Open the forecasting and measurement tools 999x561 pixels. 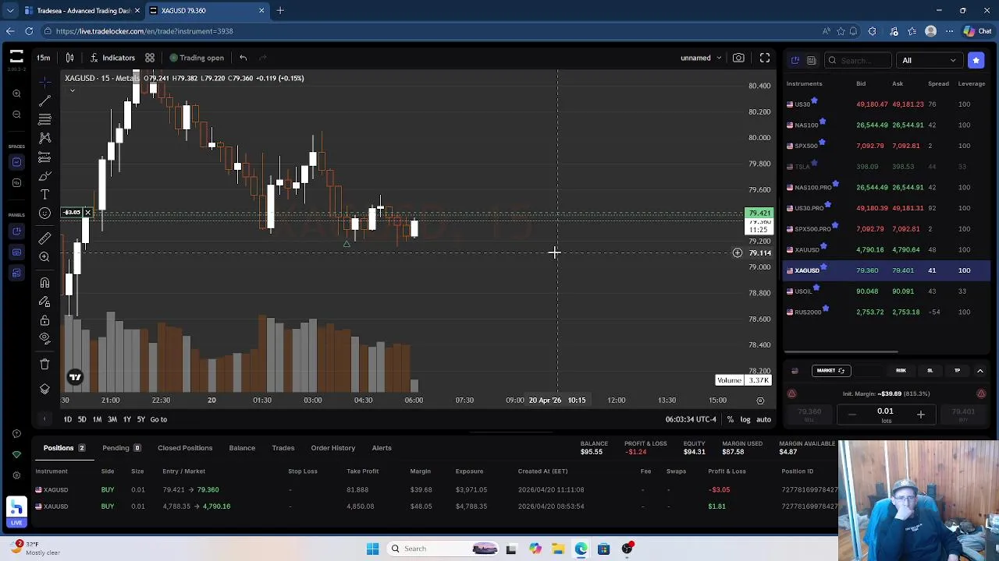[44, 157]
